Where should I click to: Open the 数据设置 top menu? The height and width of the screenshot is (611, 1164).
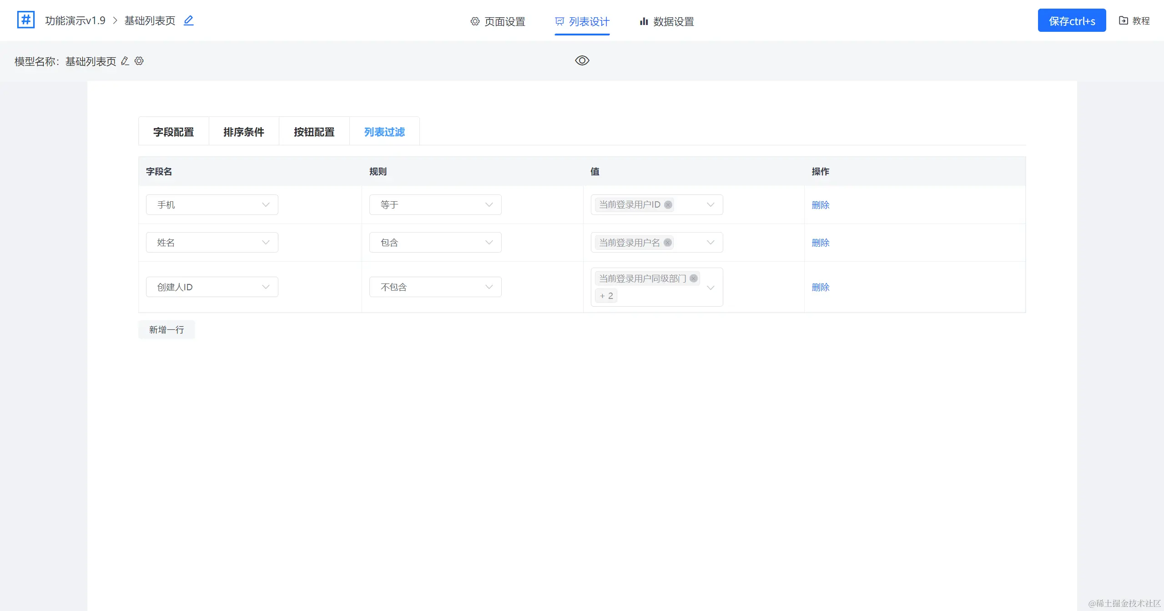pyautogui.click(x=667, y=21)
